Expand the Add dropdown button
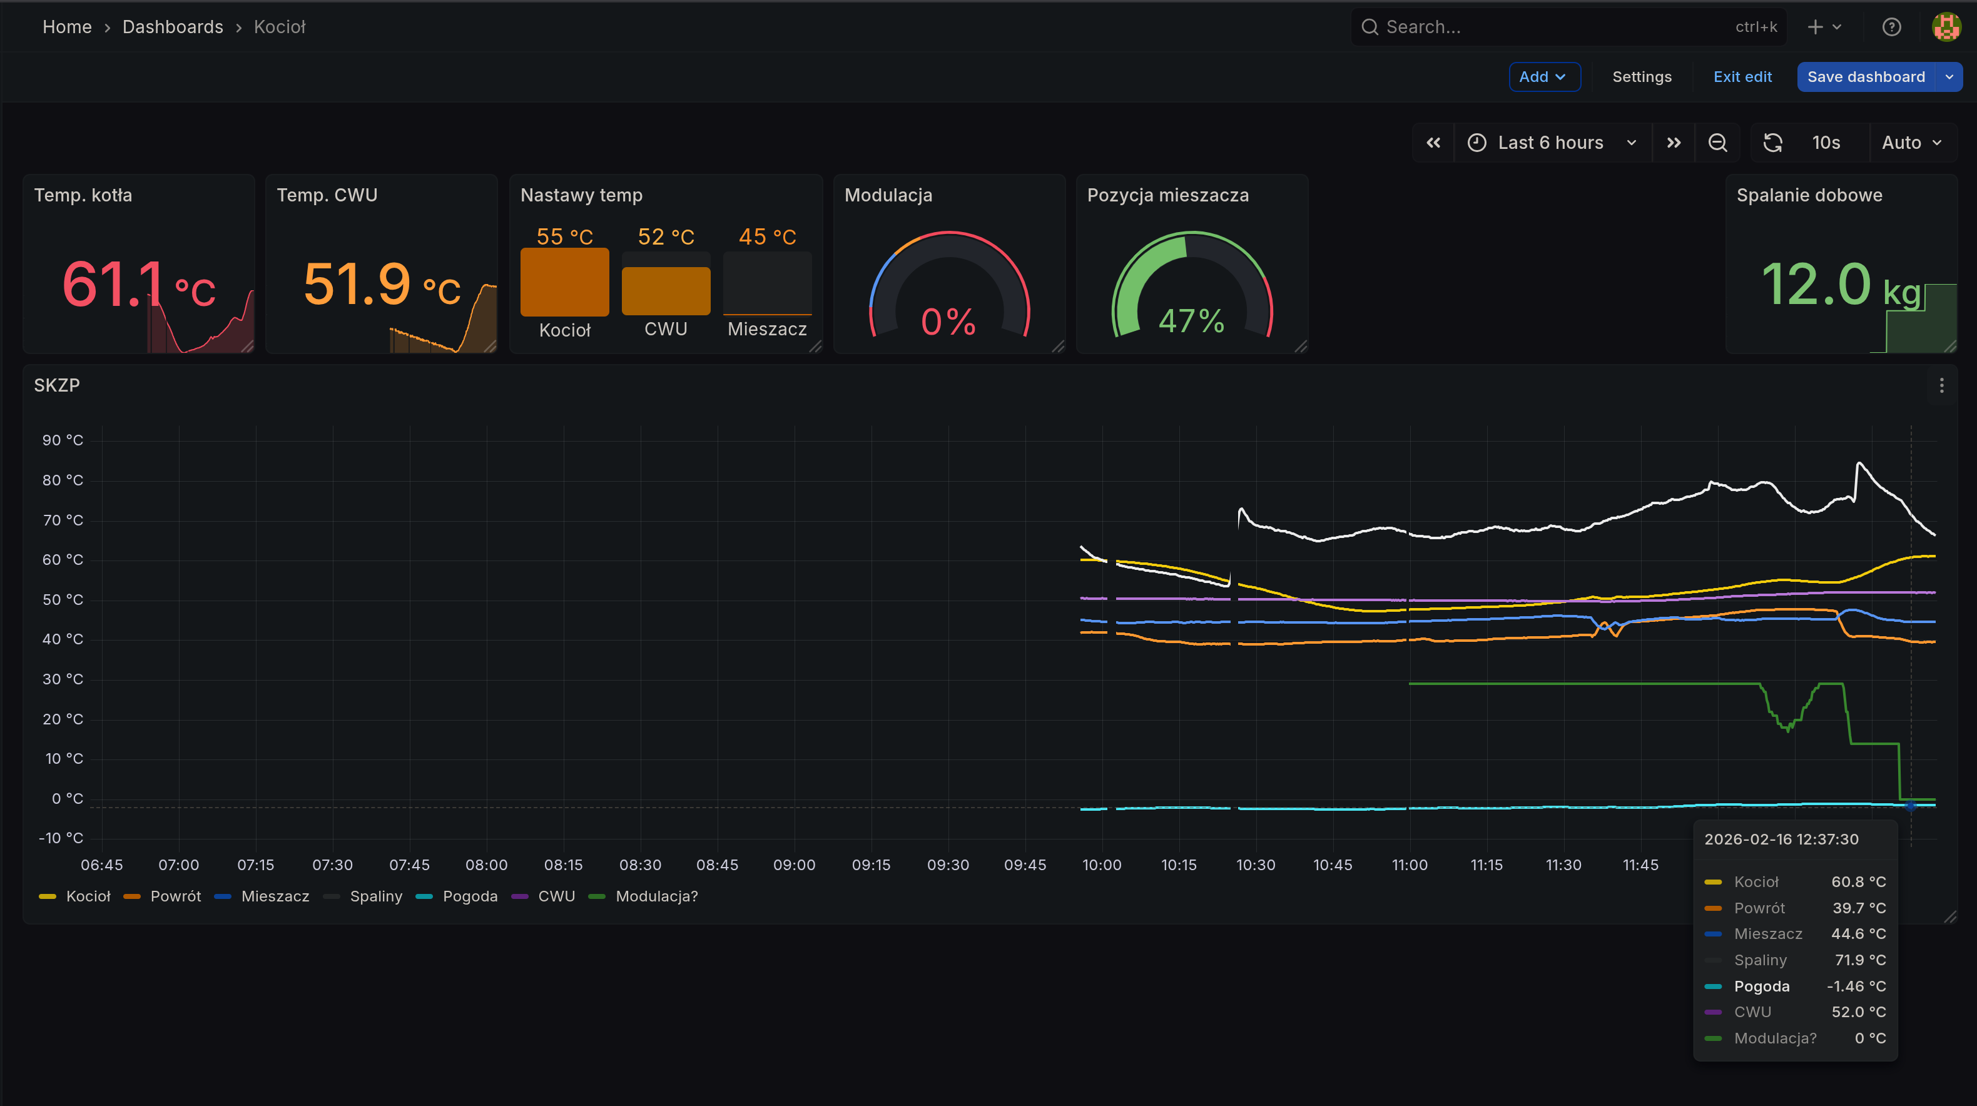 [1543, 77]
